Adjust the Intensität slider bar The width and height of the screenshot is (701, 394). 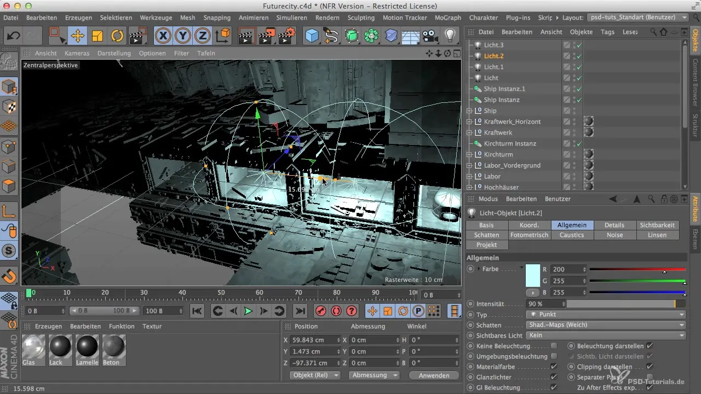626,304
